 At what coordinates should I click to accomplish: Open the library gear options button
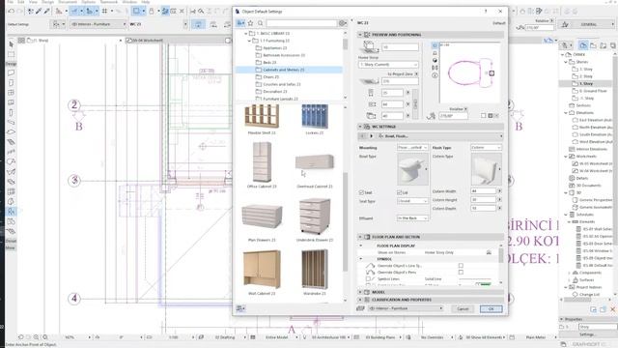pyautogui.click(x=343, y=23)
